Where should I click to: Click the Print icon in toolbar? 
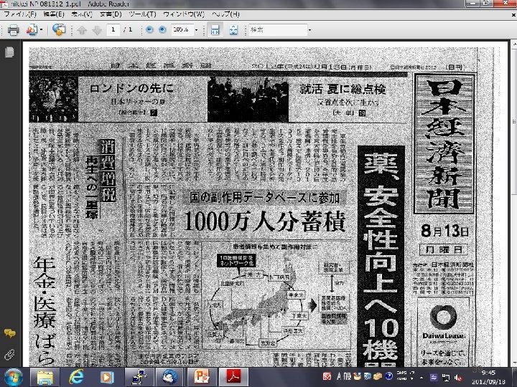[13, 30]
